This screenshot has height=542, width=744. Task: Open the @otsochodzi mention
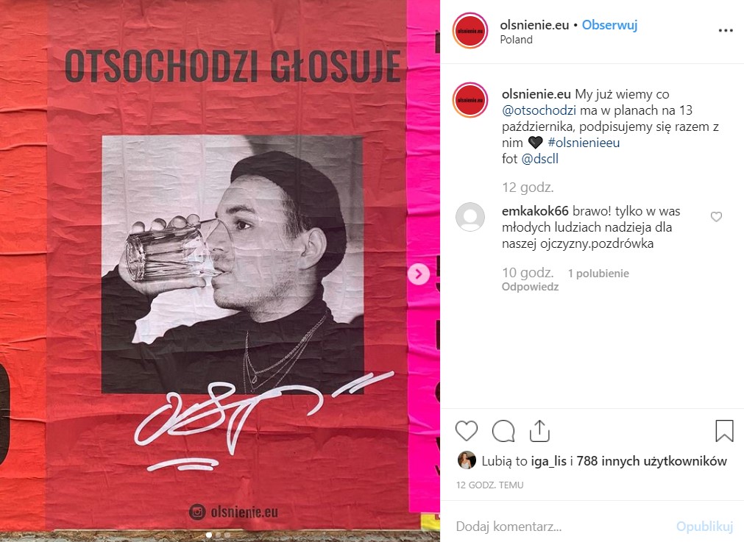pos(539,110)
